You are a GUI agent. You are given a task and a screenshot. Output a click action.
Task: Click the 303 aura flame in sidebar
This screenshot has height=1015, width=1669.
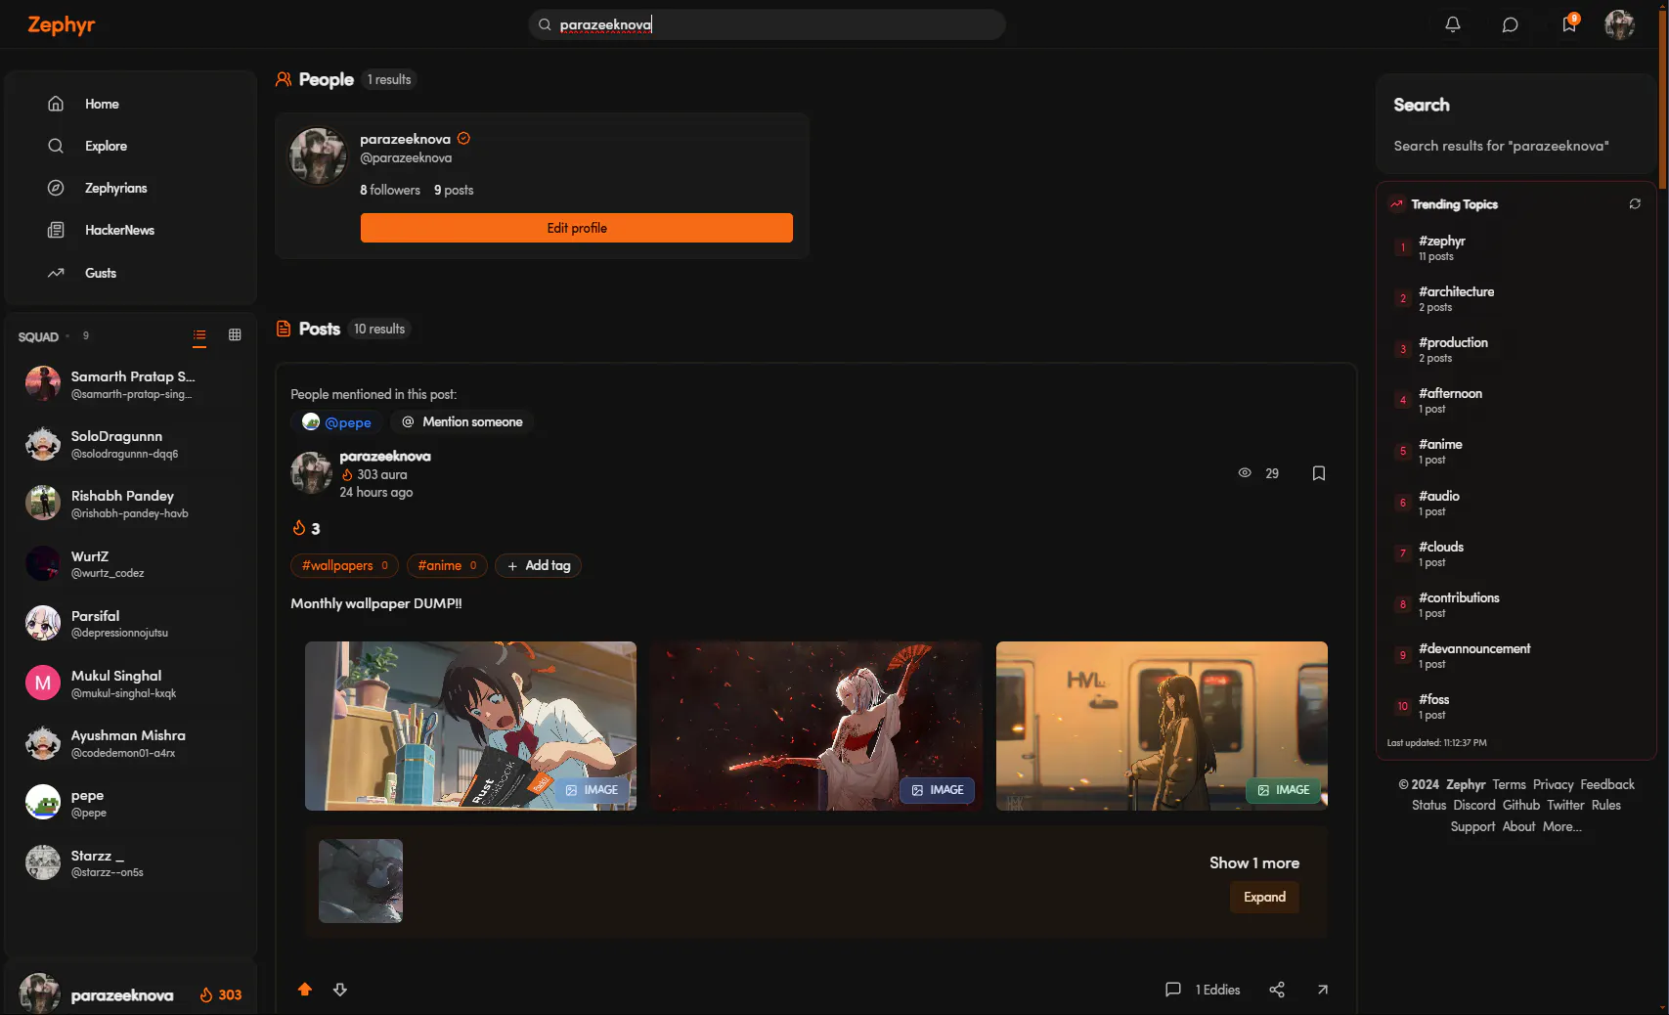[220, 994]
